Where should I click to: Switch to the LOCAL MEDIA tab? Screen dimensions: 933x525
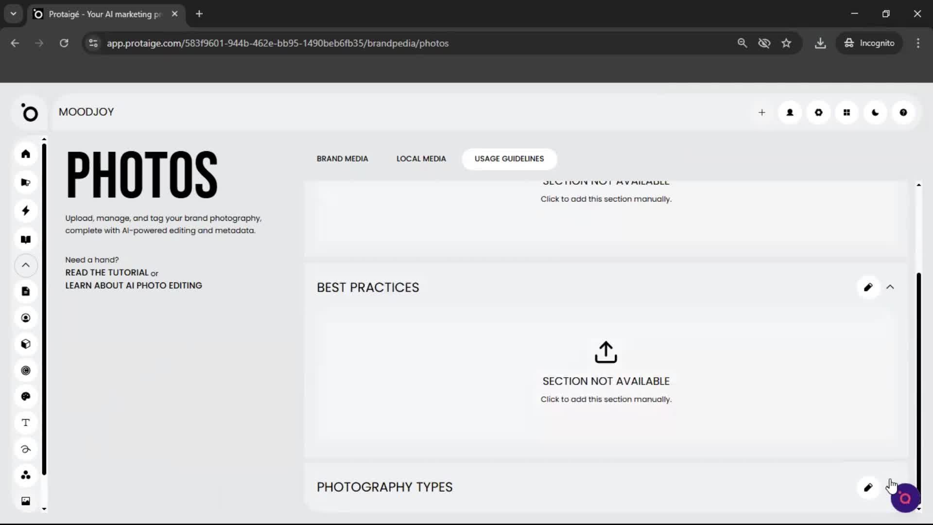tap(421, 158)
